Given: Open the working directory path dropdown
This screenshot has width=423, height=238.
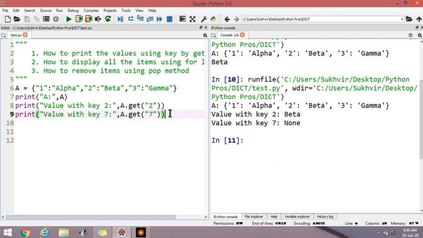Looking at the screenshot, I should point(402,19).
